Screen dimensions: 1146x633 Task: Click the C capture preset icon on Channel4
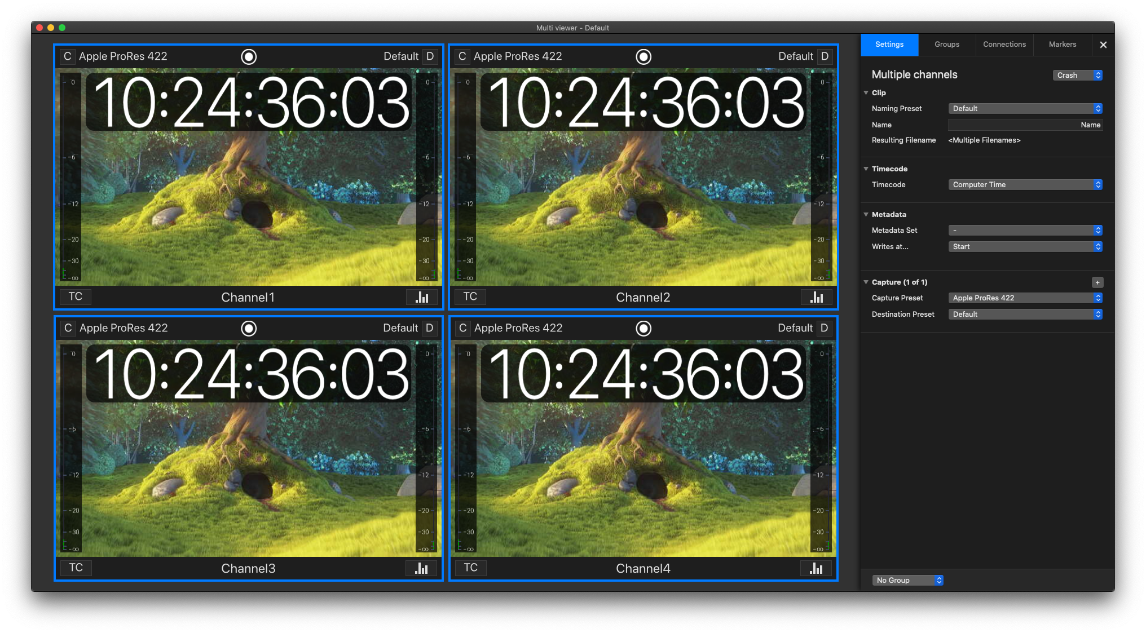(x=463, y=328)
